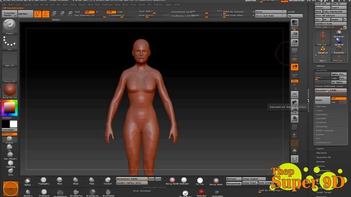This screenshot has height=197, width=351.
Task: Expand the ZRemesher subsection
Action: (322, 126)
